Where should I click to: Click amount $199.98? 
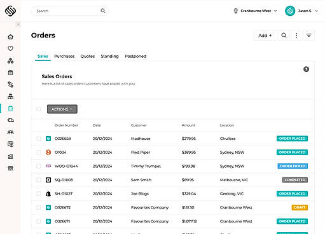tap(189, 166)
